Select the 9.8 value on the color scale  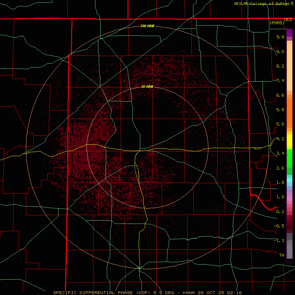[x=280, y=37]
